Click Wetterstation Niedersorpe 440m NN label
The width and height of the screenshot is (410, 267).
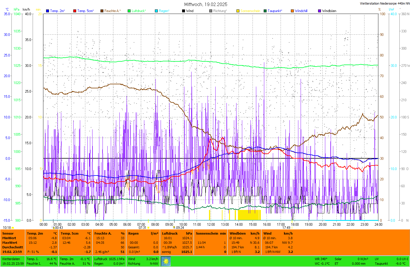coord(385,3)
